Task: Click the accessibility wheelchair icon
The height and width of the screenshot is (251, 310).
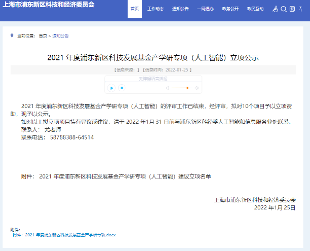Action: pos(276,9)
